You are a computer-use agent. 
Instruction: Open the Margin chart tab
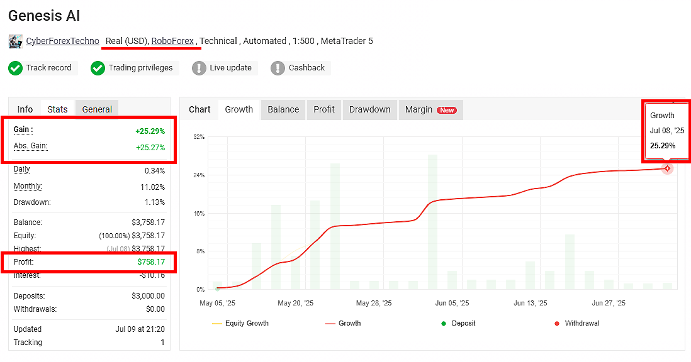click(x=430, y=109)
